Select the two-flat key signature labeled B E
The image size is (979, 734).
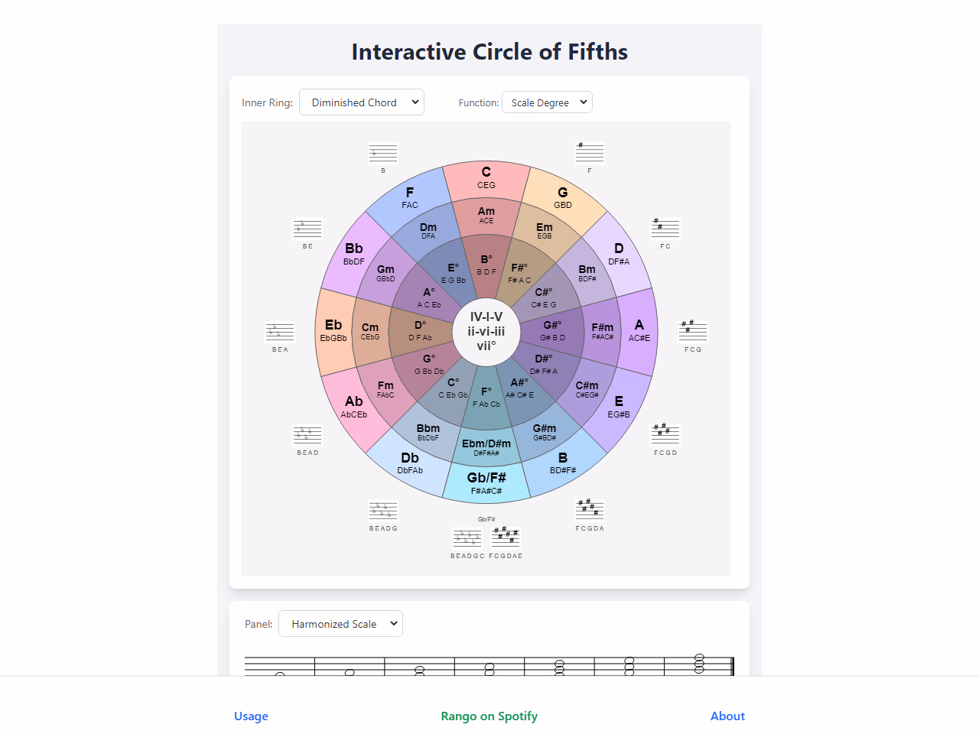307,228
